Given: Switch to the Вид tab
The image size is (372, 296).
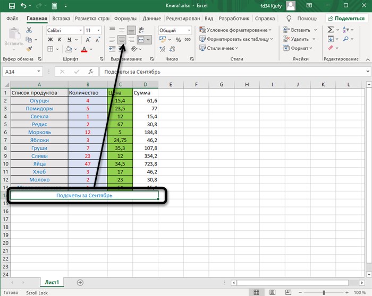Looking at the screenshot, I should (x=209, y=19).
